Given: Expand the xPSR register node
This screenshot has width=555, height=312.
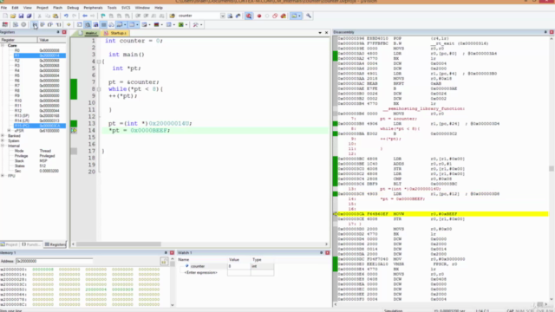Looking at the screenshot, I should point(10,131).
